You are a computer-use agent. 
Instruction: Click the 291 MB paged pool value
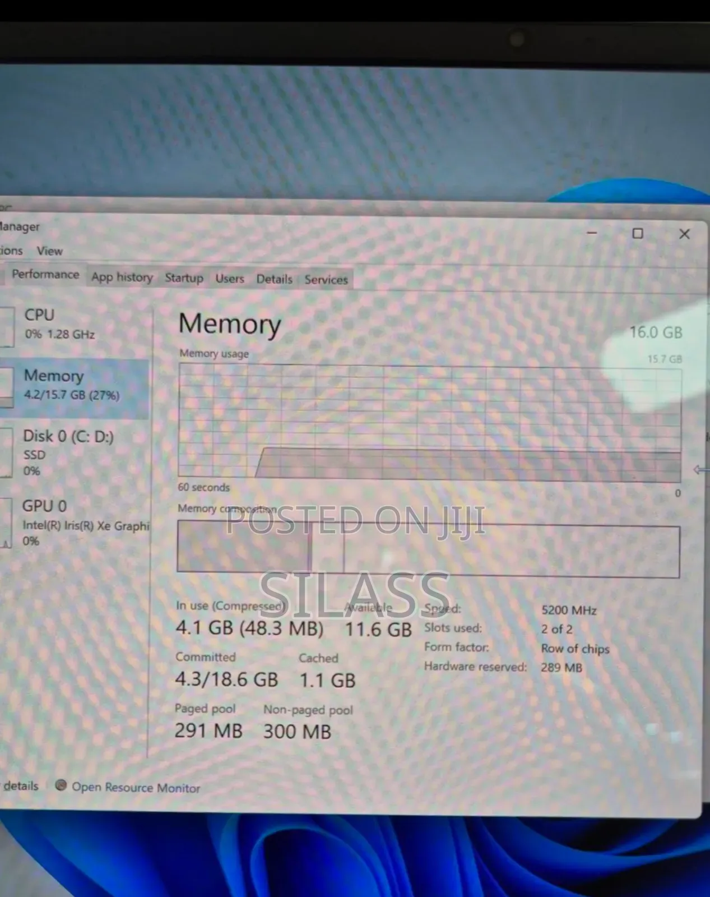208,730
